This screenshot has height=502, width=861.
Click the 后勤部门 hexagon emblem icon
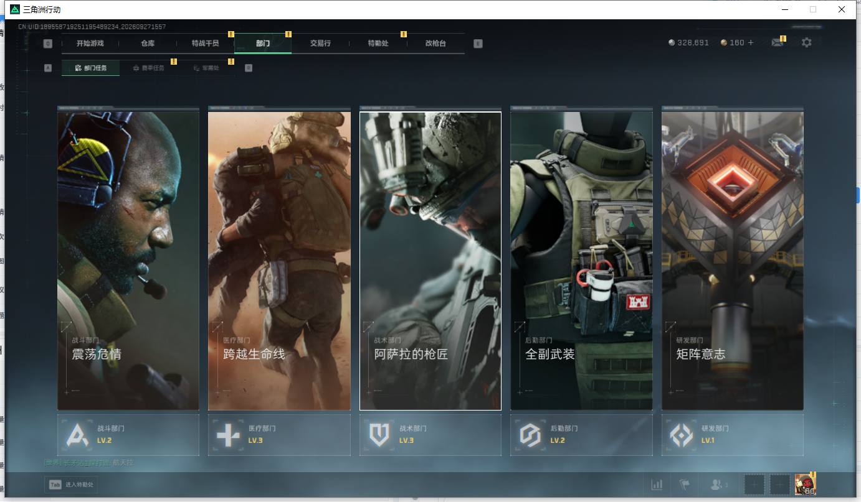click(530, 435)
